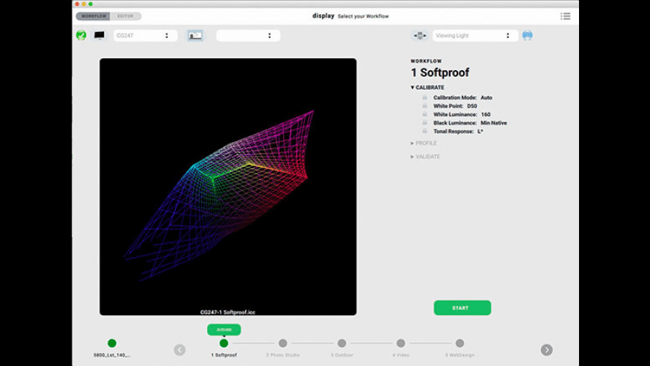Switch to the WORKFLOW tab
The width and height of the screenshot is (650, 366).
(x=93, y=16)
